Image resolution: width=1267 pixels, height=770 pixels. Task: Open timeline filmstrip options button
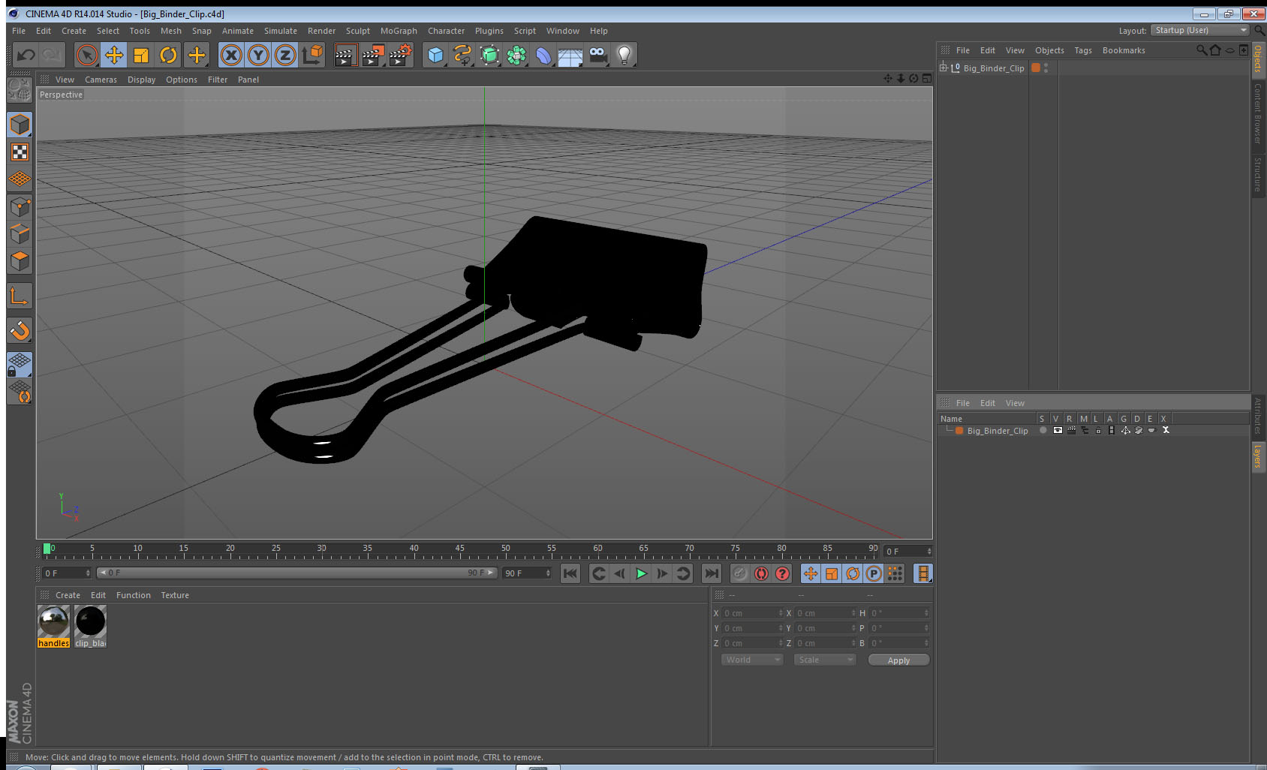point(923,573)
